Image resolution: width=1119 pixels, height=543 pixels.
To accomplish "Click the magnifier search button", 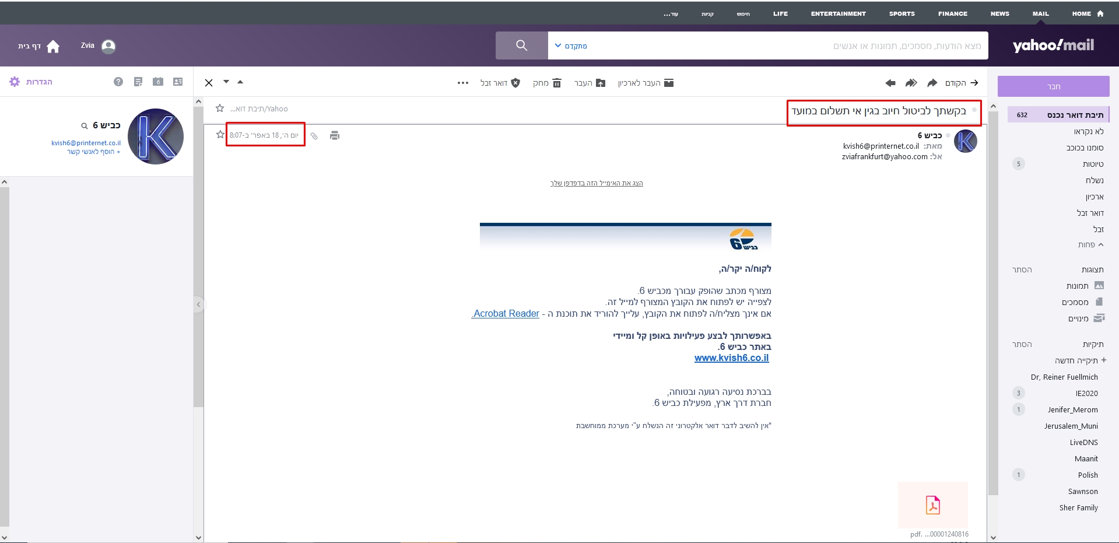I will coord(521,45).
